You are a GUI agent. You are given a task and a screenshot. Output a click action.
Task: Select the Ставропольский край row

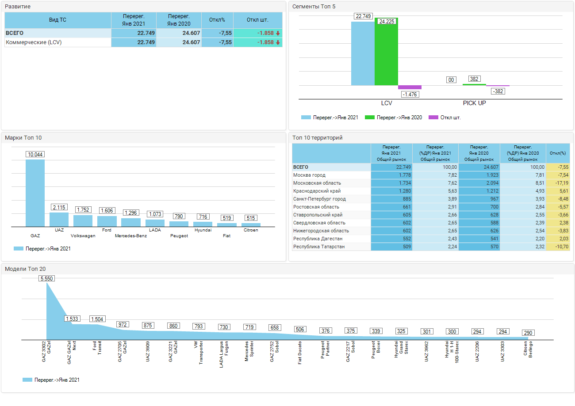tap(431, 215)
